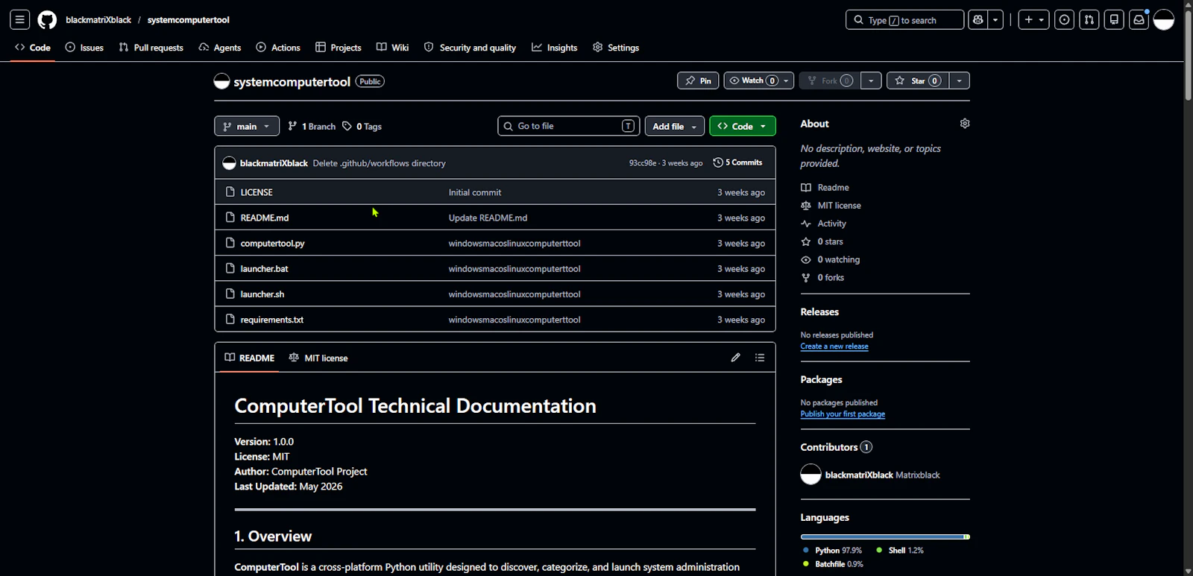
Task: Click the Languages color bar
Action: coord(885,537)
